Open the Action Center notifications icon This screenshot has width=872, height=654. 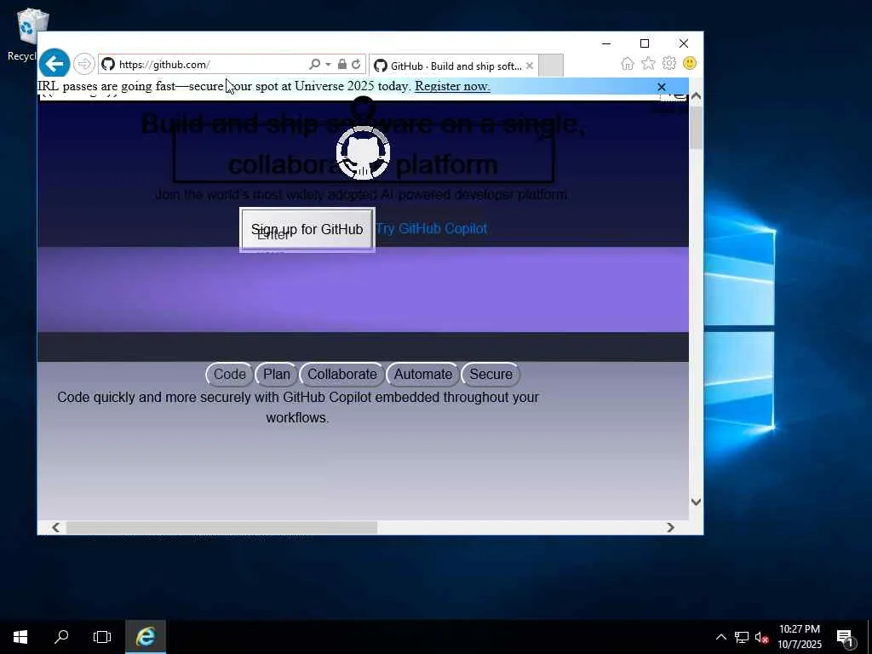pyautogui.click(x=845, y=637)
